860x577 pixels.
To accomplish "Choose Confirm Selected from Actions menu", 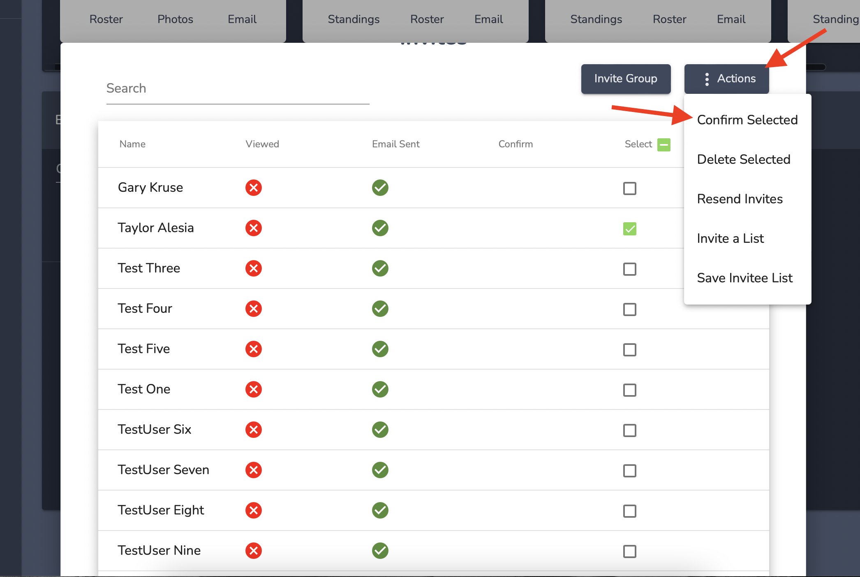I will pyautogui.click(x=747, y=120).
